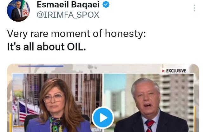Click the word "OIL" in the tweet
203x132 pixels.
75,47
